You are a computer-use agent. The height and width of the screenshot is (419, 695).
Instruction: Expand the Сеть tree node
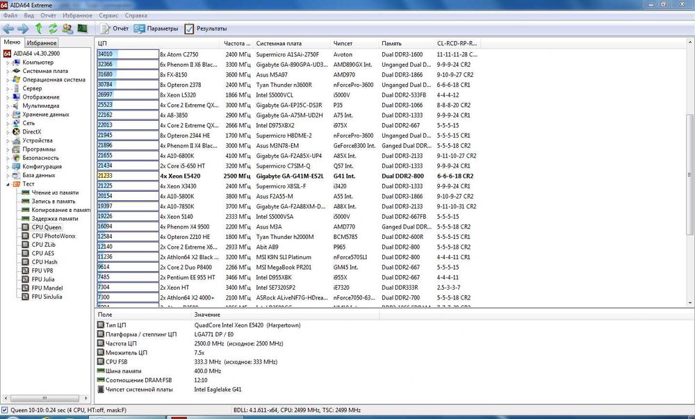(8, 124)
